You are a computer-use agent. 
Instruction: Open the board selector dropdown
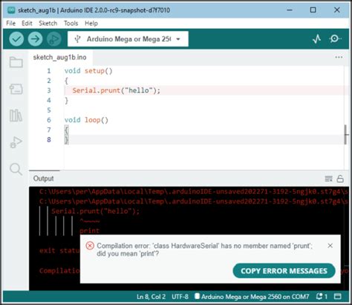(128, 39)
